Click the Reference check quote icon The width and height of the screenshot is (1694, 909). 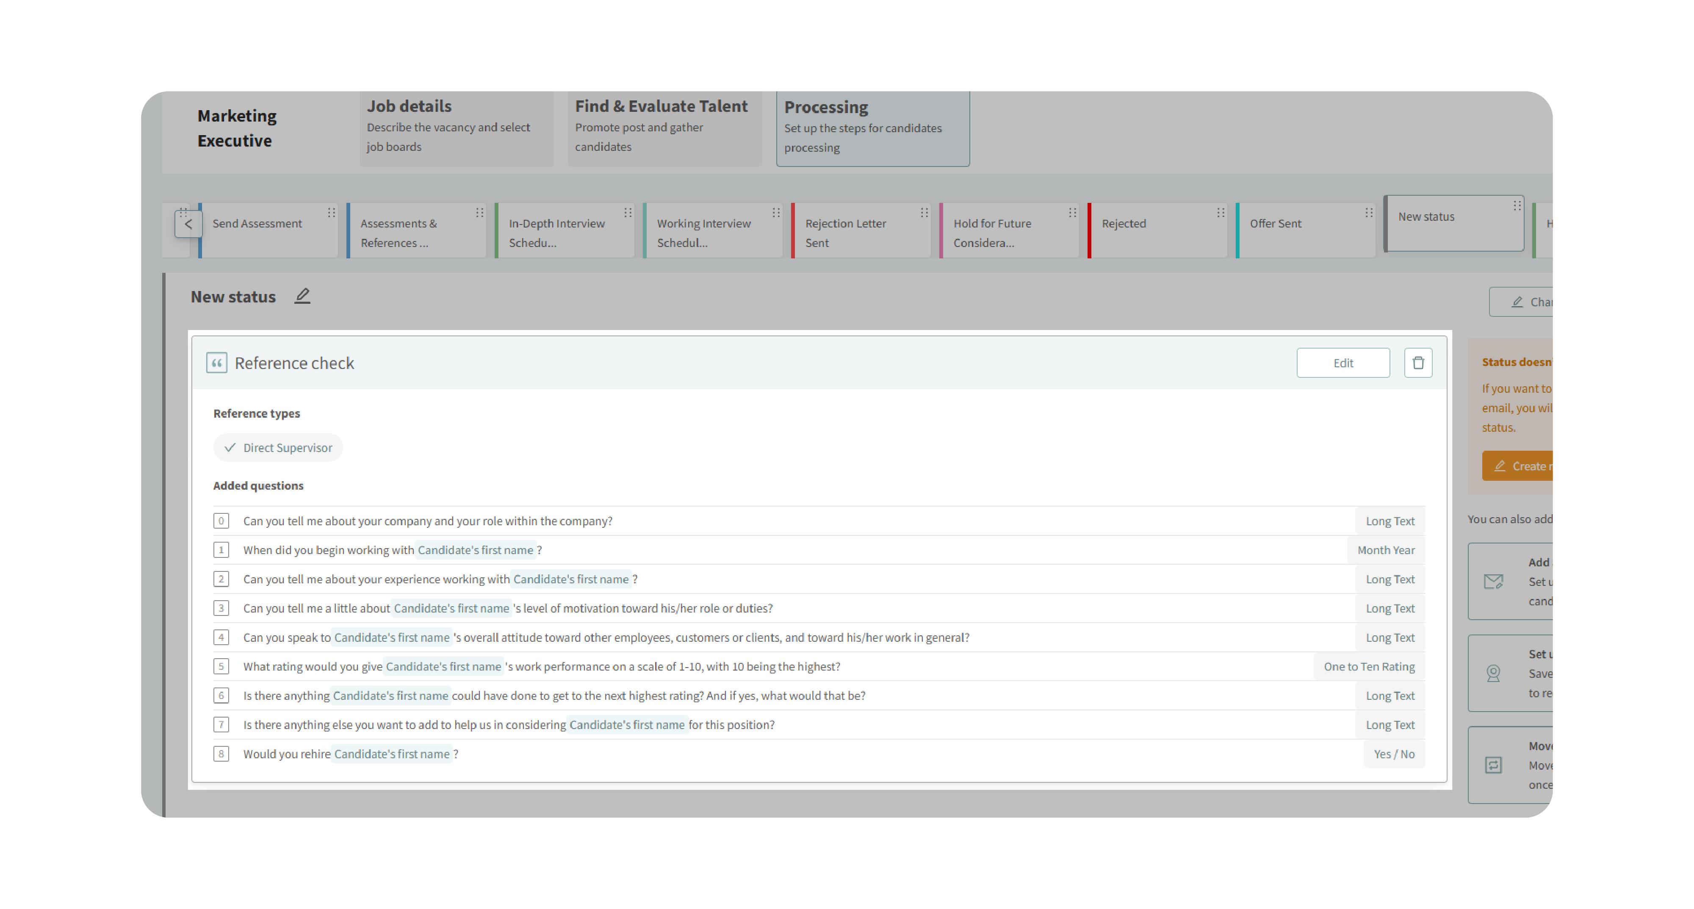(216, 363)
